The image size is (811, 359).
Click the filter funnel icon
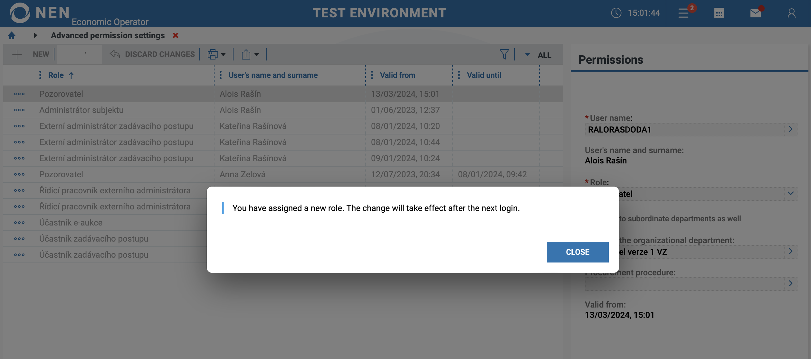(504, 54)
